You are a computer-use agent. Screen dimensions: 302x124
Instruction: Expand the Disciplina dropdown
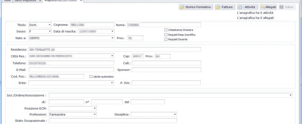175,115
